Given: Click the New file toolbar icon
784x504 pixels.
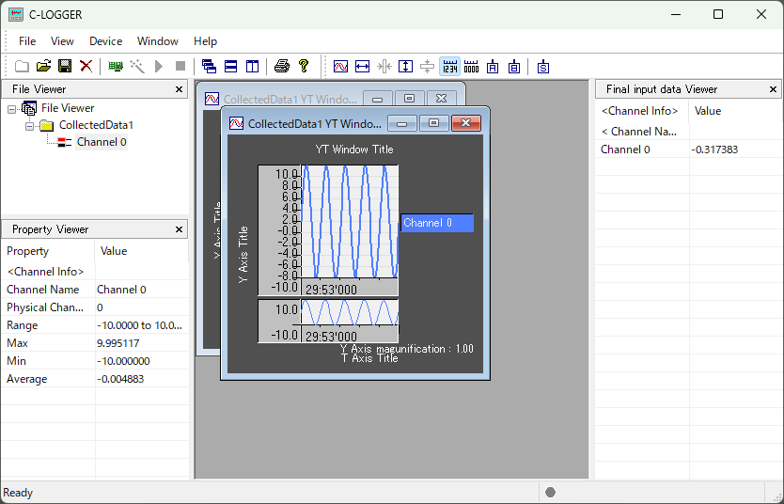Looking at the screenshot, I should click(x=22, y=66).
